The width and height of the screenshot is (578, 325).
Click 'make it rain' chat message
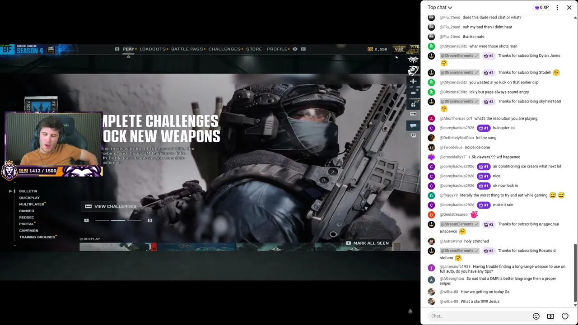pos(503,205)
